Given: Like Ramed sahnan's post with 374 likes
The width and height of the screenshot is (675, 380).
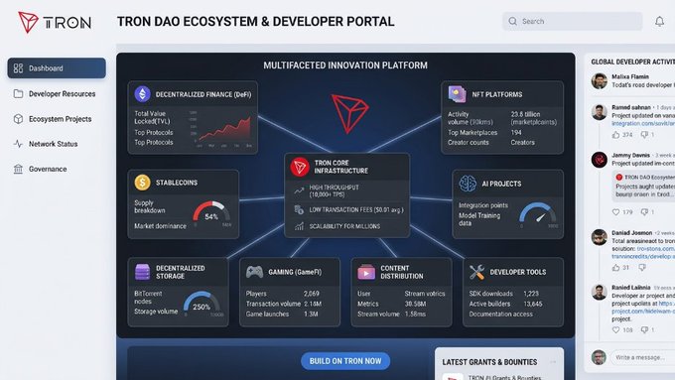Looking at the screenshot, I should point(616,135).
